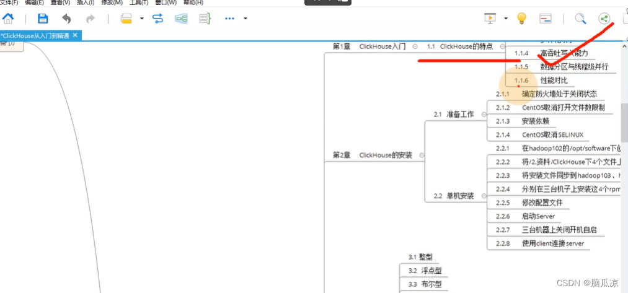Select topic 2.2.7 三台机器上关闭开机自启
Screen dimensions: 628x293
click(x=546, y=230)
